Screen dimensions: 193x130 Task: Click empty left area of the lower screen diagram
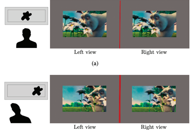tap(18, 91)
